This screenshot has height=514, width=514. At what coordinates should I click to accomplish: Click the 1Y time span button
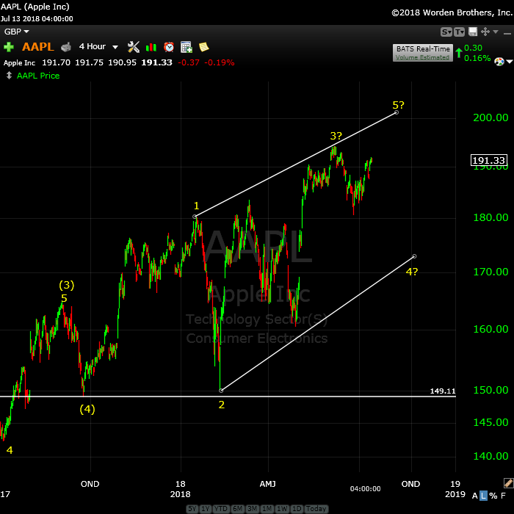tap(205, 509)
